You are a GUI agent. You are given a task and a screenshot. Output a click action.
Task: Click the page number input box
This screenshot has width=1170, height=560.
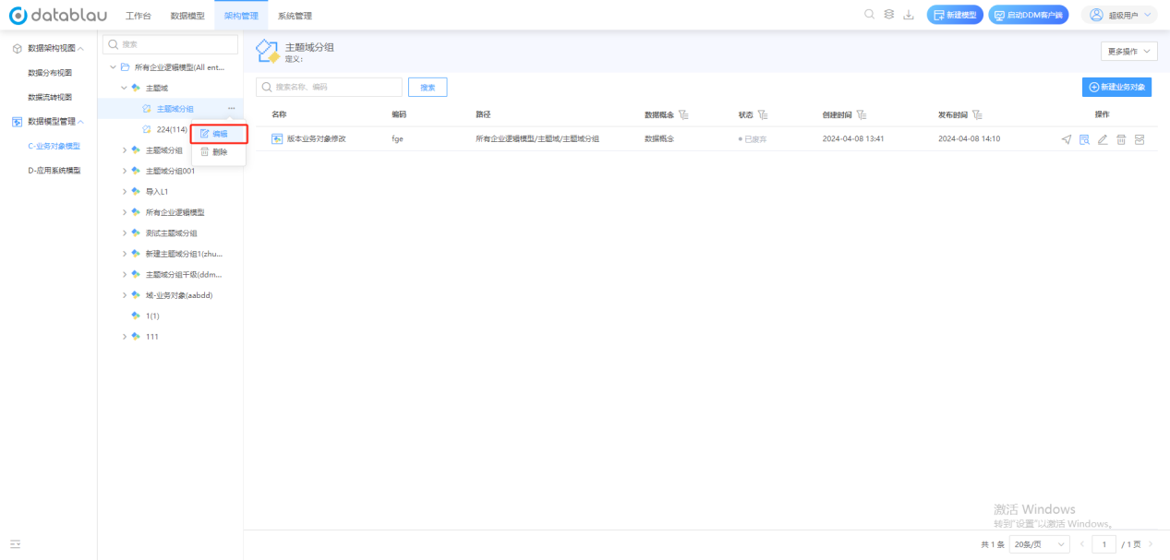(x=1104, y=544)
